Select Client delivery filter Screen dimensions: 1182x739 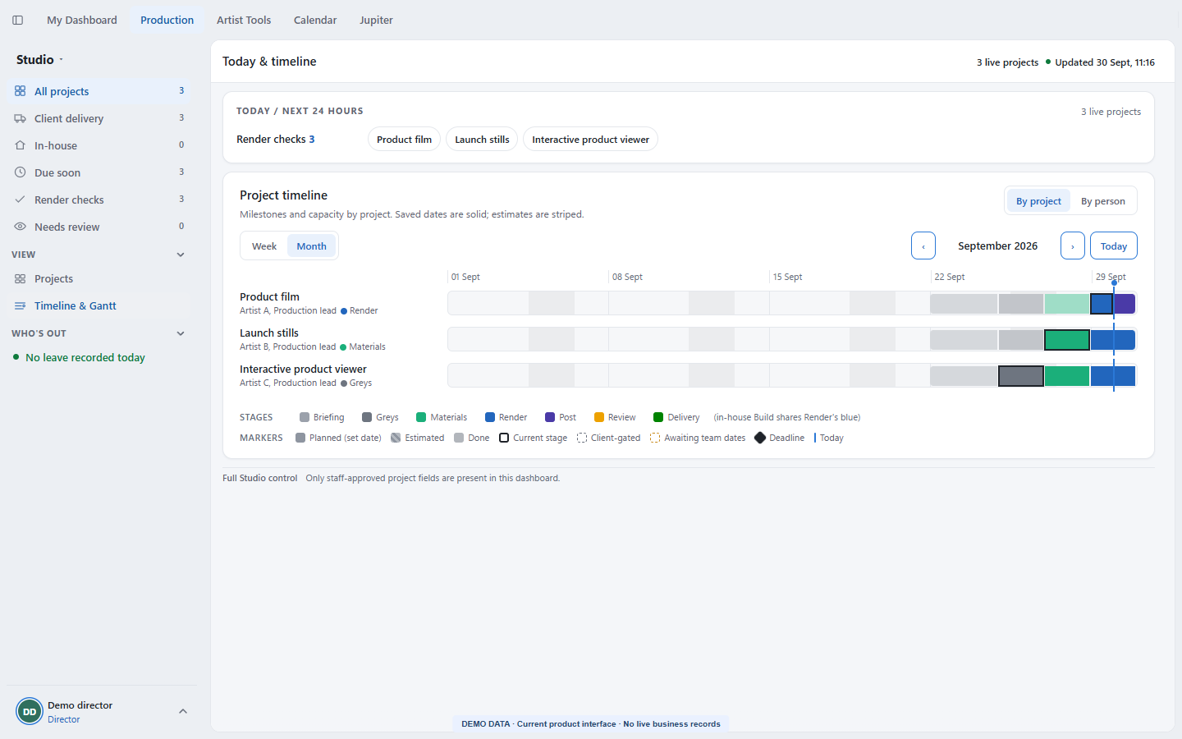tap(100, 118)
